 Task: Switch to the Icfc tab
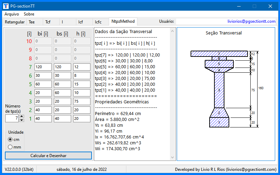(x=100, y=22)
